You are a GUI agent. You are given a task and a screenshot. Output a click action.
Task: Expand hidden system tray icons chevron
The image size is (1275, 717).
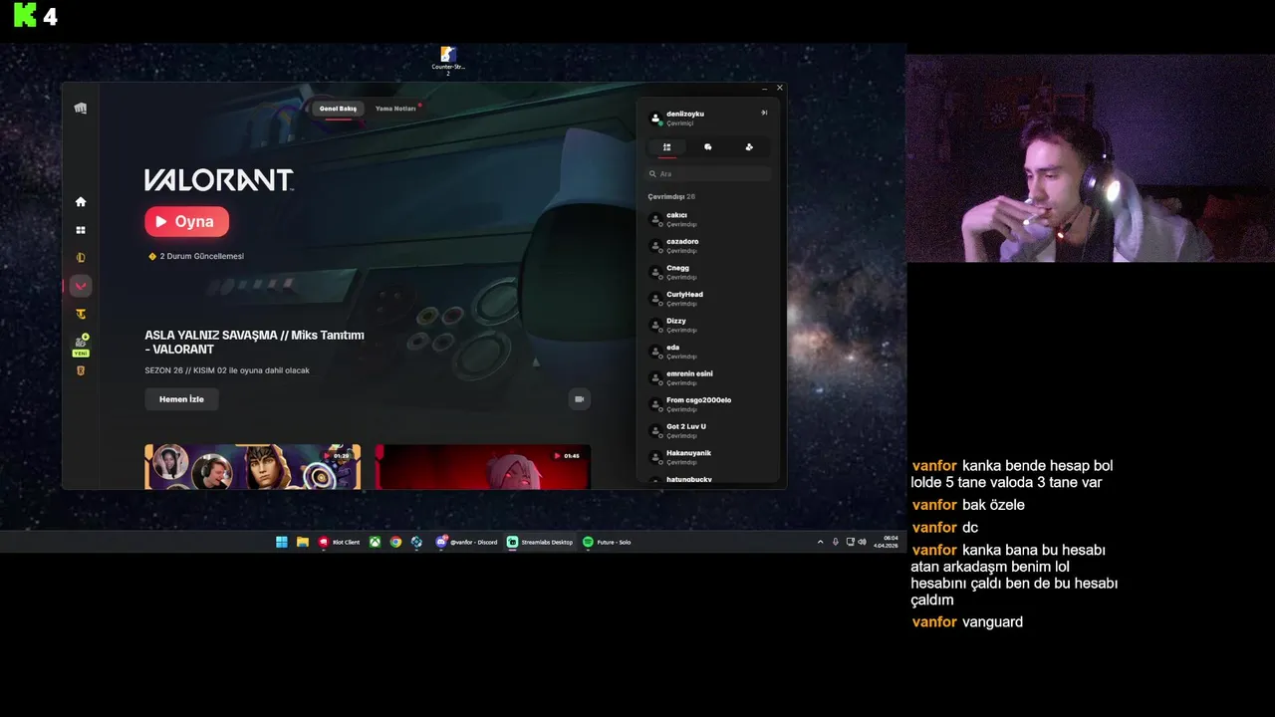821,542
